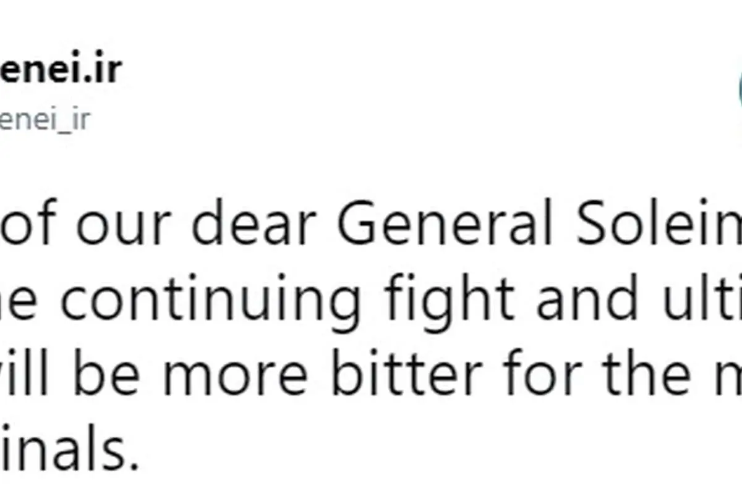Click the truncated 'he' before 'continuing'
Viewport: 742px width, 494px height.
pyautogui.click(x=20, y=300)
